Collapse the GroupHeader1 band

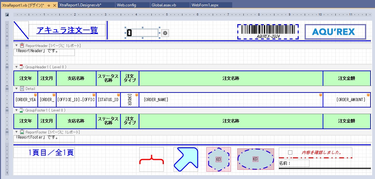pos(17,67)
